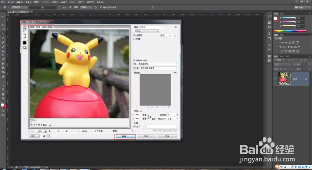Click the reset crop rotate arrow icon
Viewport: 312px width, 170px height.
click(153, 7)
